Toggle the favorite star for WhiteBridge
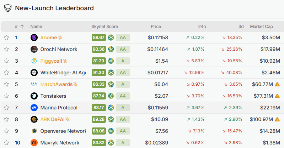Viewport: 284px width, 148px height. click(6, 73)
